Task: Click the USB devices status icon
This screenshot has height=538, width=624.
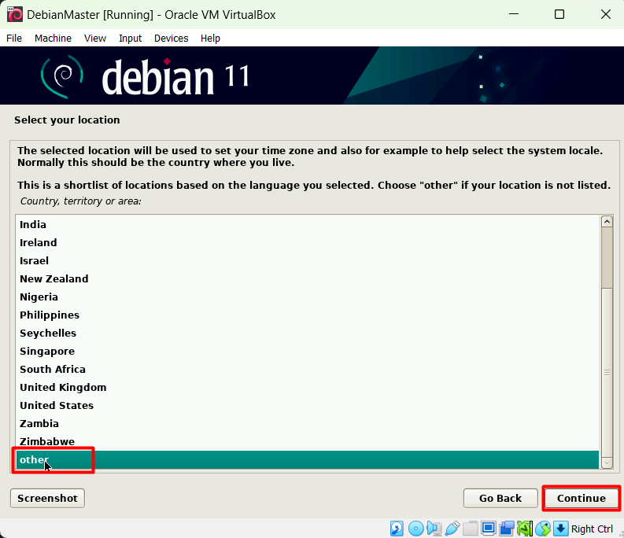Action: [x=452, y=529]
